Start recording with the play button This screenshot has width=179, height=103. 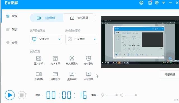(10, 95)
